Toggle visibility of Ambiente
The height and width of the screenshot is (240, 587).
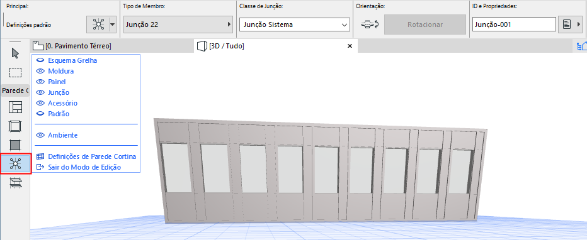point(40,135)
